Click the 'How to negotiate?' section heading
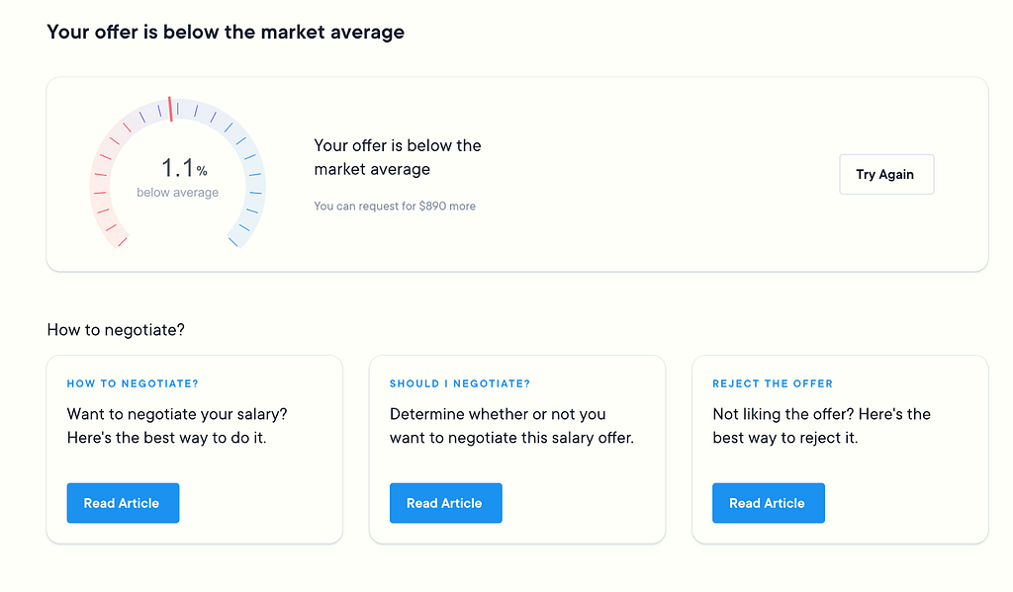 116,330
